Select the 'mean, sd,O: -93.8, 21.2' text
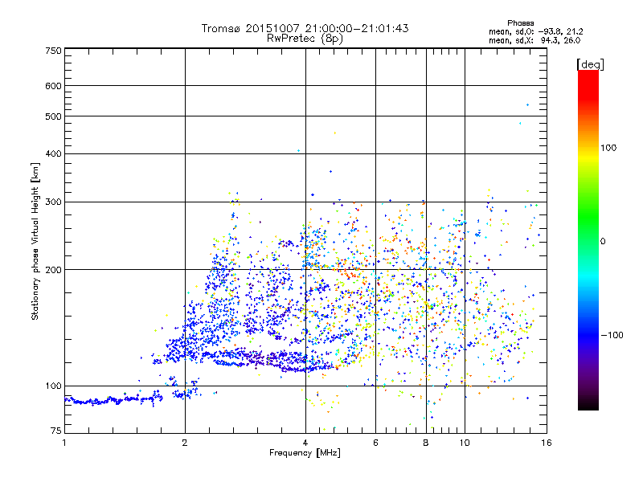 tap(535, 31)
